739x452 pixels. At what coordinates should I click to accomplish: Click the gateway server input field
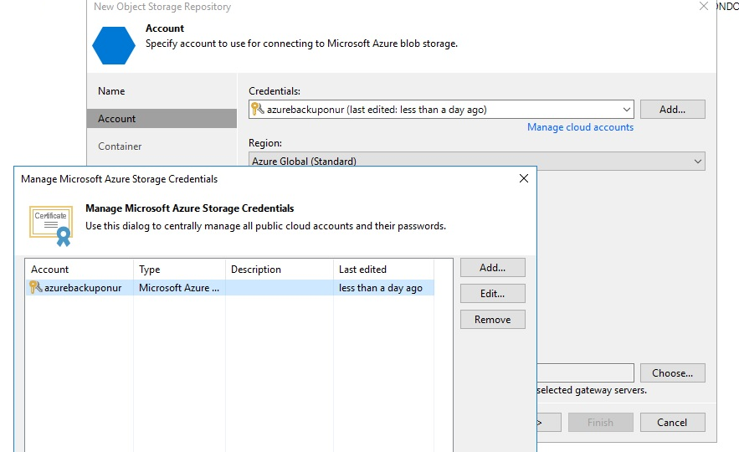(585, 372)
